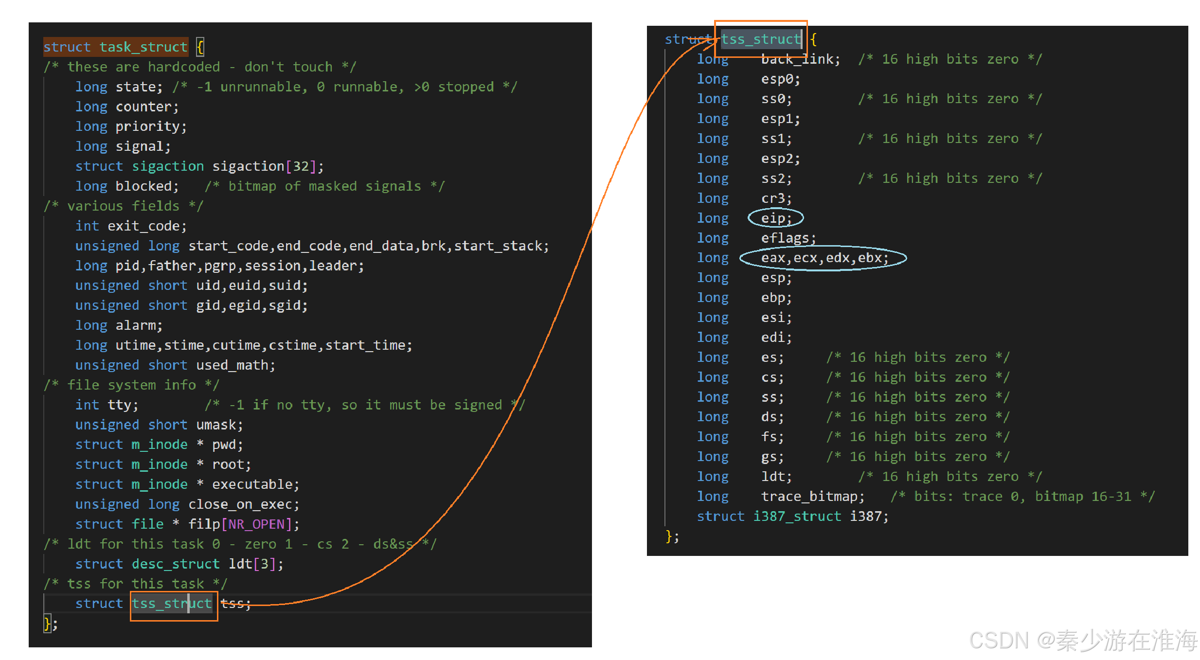Click the closing brace of task_struct

coord(47,624)
